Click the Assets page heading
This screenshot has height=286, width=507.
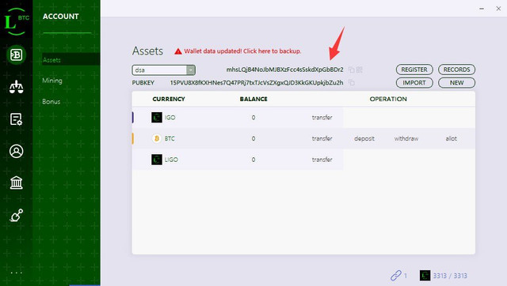point(147,51)
